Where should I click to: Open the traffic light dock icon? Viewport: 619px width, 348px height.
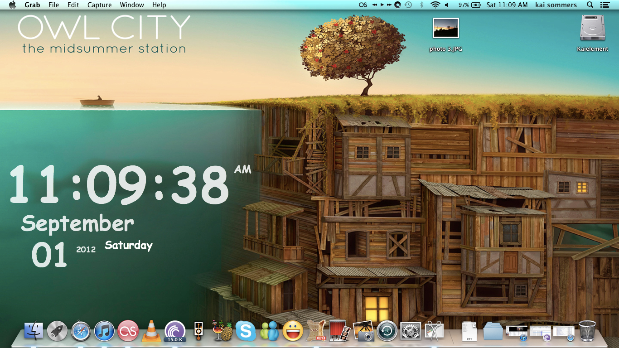pos(198,331)
